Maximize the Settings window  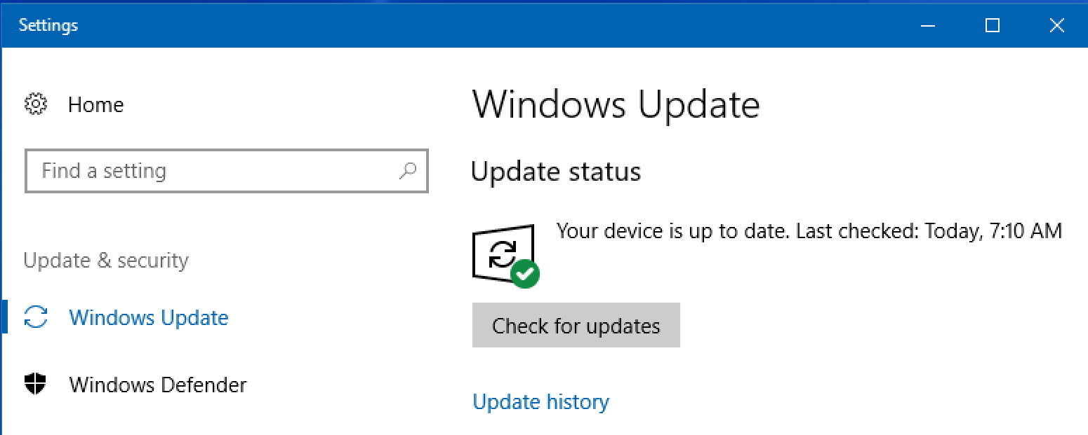[992, 26]
